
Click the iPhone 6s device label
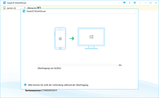coord(32,8)
